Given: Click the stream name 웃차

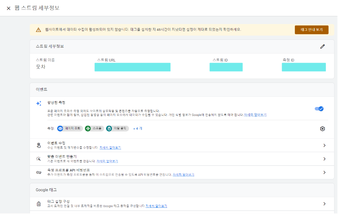Looking at the screenshot, I should tap(40, 67).
